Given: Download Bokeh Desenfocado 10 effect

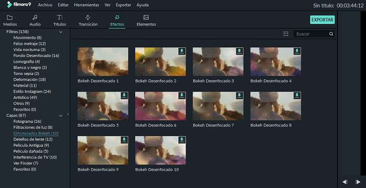Looking at the screenshot, I should pyautogui.click(x=181, y=140).
